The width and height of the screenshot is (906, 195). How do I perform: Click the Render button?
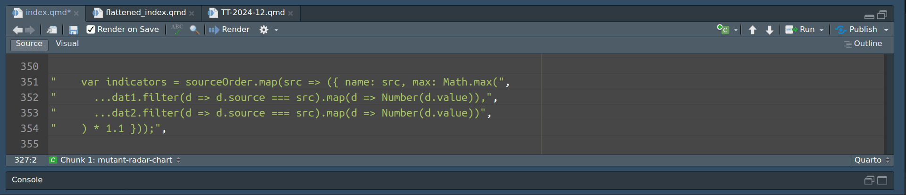pos(230,30)
